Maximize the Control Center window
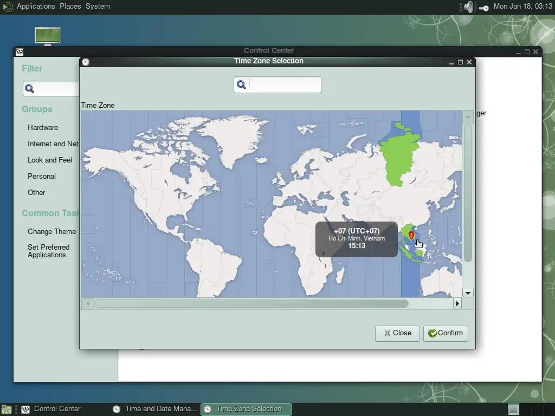Viewport: 555px width, 416px height. point(527,52)
